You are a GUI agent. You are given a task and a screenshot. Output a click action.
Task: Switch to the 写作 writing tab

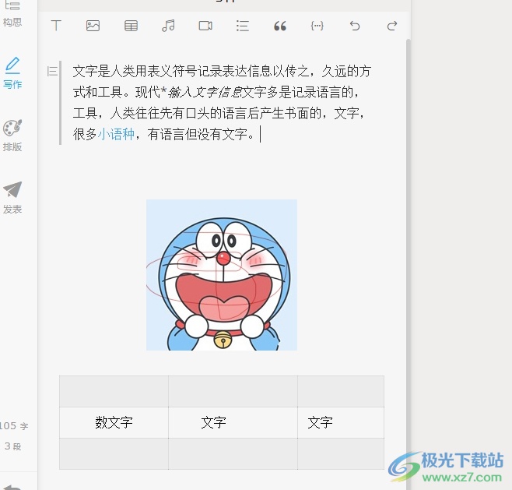pyautogui.click(x=12, y=73)
